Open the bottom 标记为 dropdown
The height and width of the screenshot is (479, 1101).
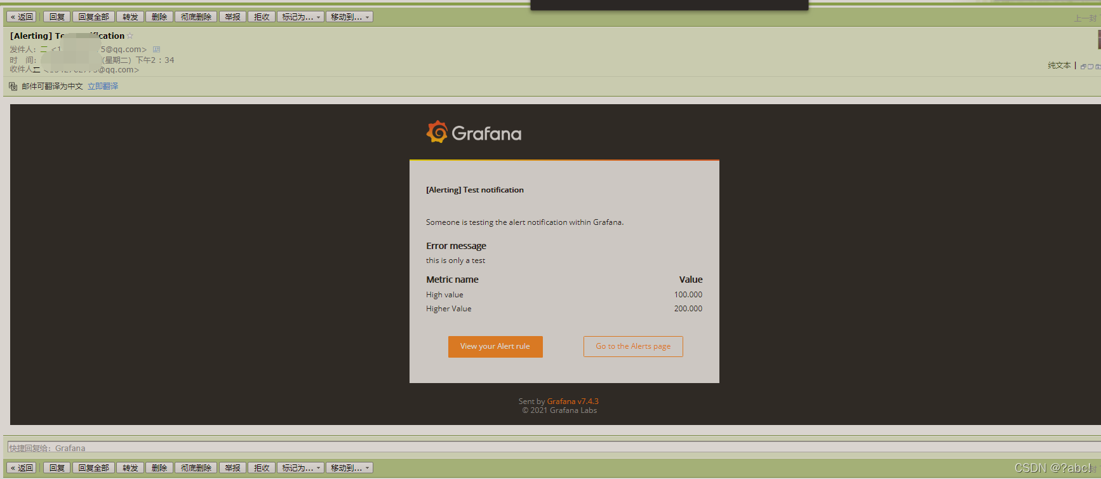pyautogui.click(x=301, y=468)
